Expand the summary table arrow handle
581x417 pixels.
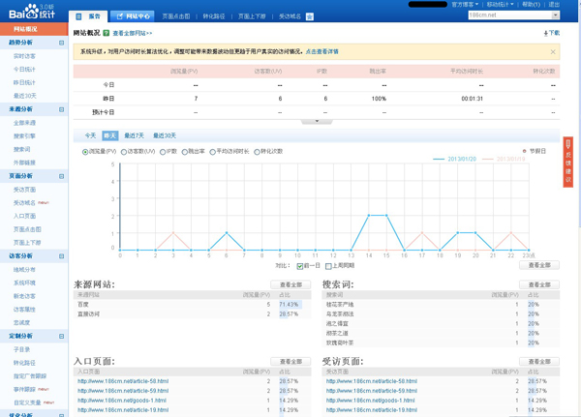pos(317,121)
